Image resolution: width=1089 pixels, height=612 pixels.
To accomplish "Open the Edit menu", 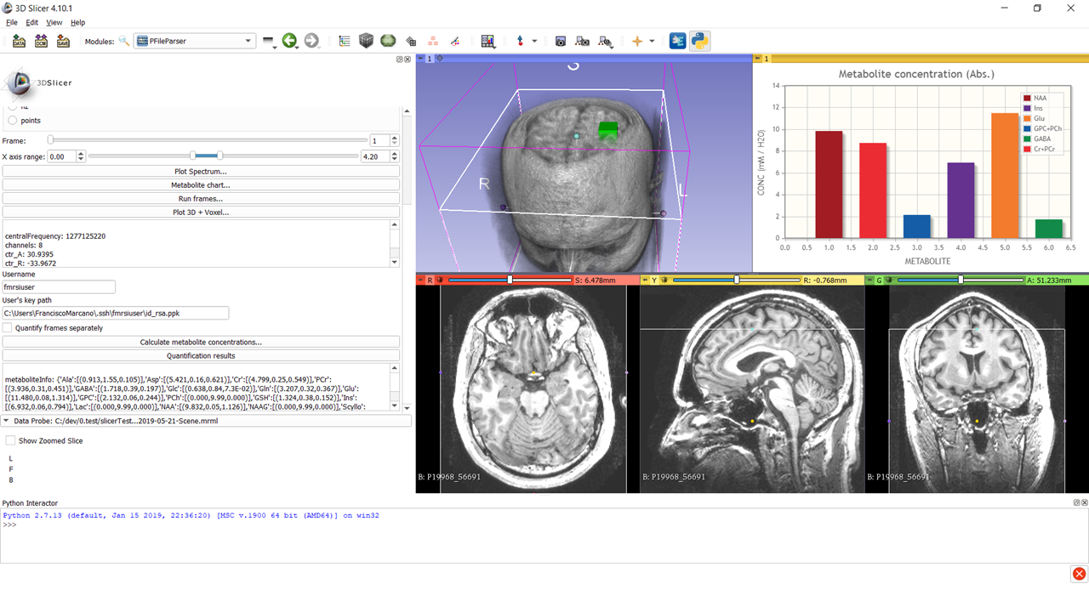I will coord(31,22).
